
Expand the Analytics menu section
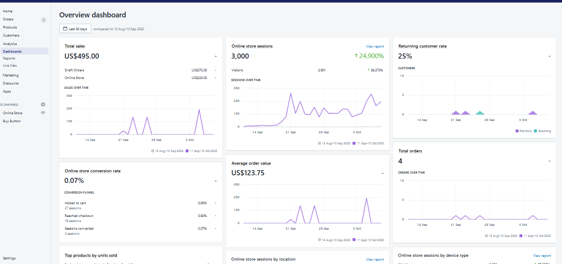(x=10, y=44)
